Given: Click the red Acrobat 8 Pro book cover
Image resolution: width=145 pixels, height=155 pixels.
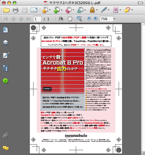Looking at the screenshot, I should coord(63,79).
